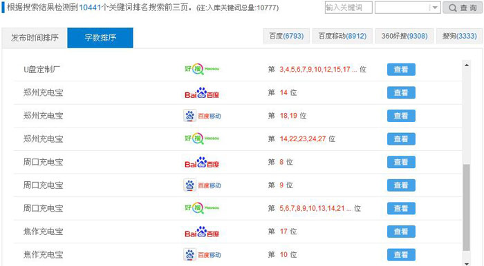The height and width of the screenshot is (266, 484).
Task: Click Haosou logo in 周口充电宝 row ranked 5,6,7,8,9
Action: click(202, 208)
